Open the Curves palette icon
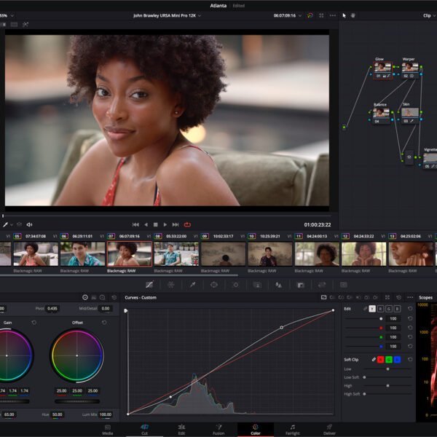The height and width of the screenshot is (437, 437). [149, 285]
